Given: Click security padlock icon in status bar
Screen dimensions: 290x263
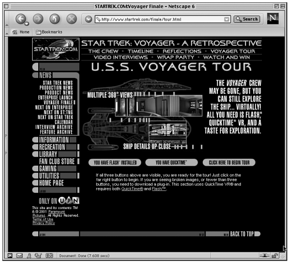Looking at the screenshot, I should (x=275, y=255).
